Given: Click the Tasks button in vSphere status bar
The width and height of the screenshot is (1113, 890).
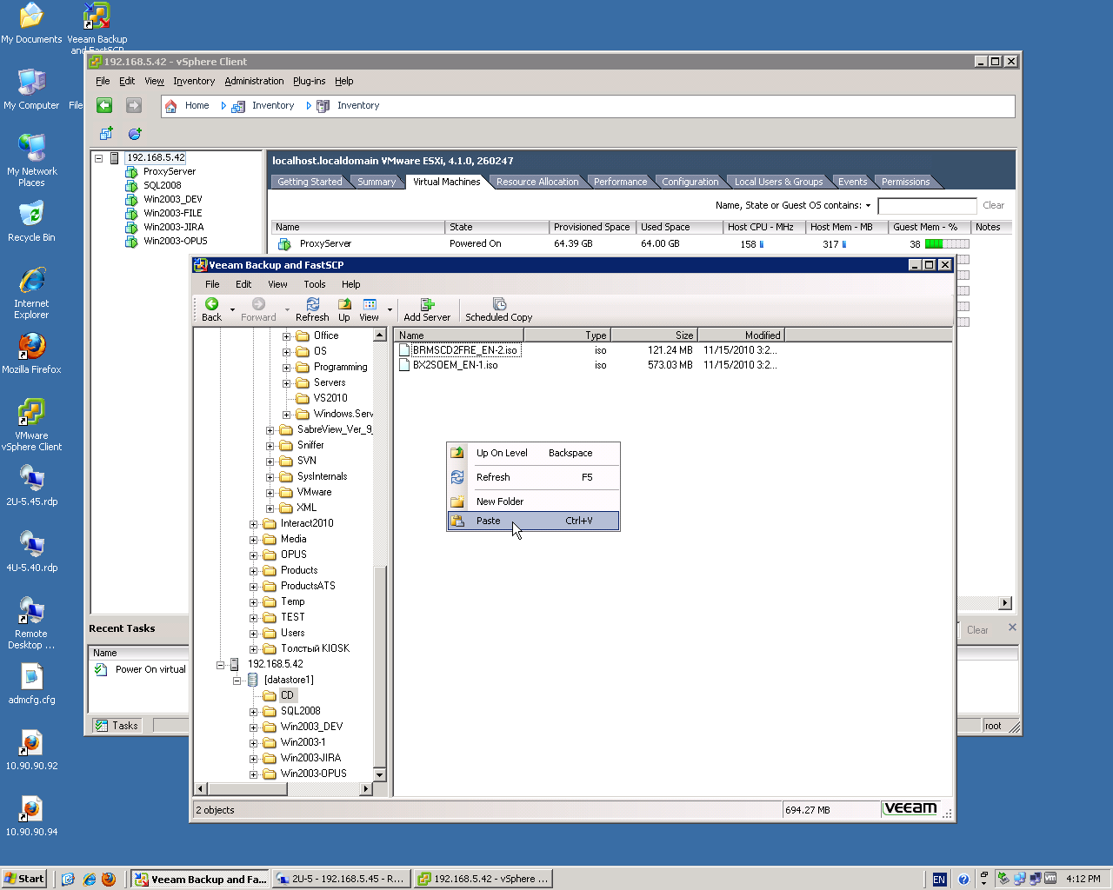Looking at the screenshot, I should click(117, 726).
